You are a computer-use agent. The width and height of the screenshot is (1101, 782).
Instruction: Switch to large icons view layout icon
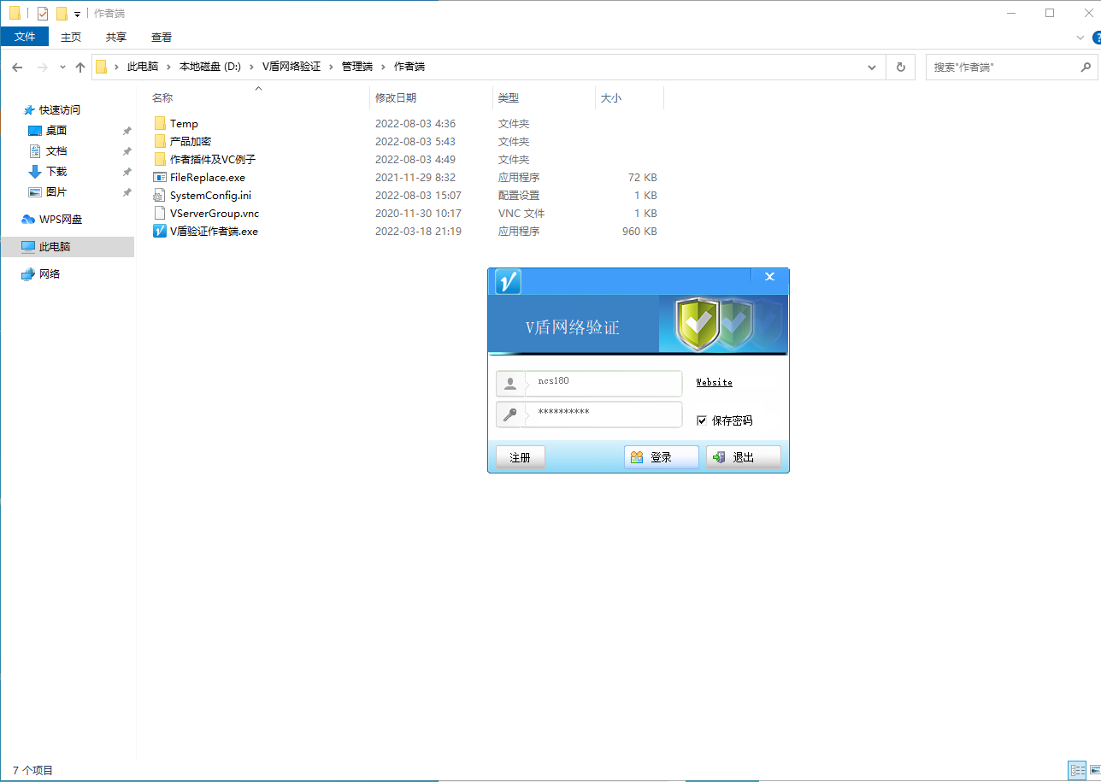click(x=1095, y=770)
